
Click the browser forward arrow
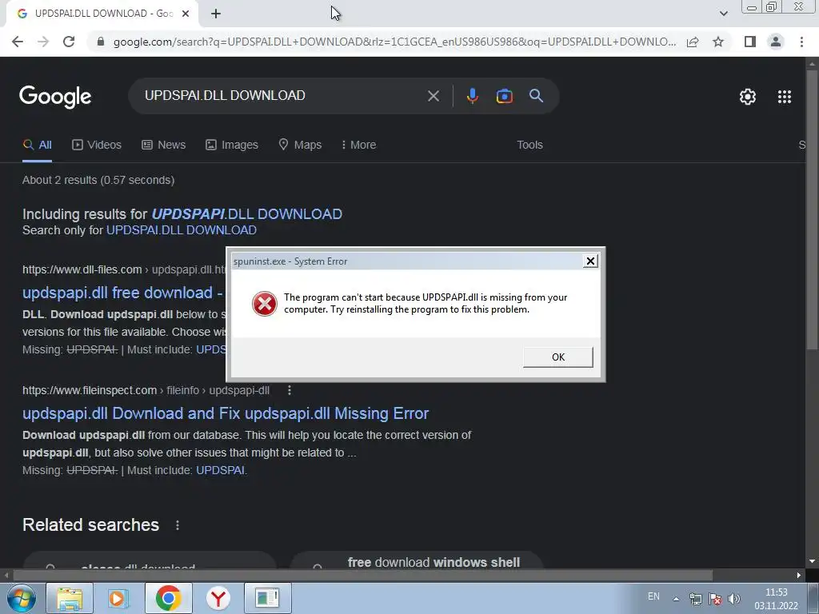[43, 42]
